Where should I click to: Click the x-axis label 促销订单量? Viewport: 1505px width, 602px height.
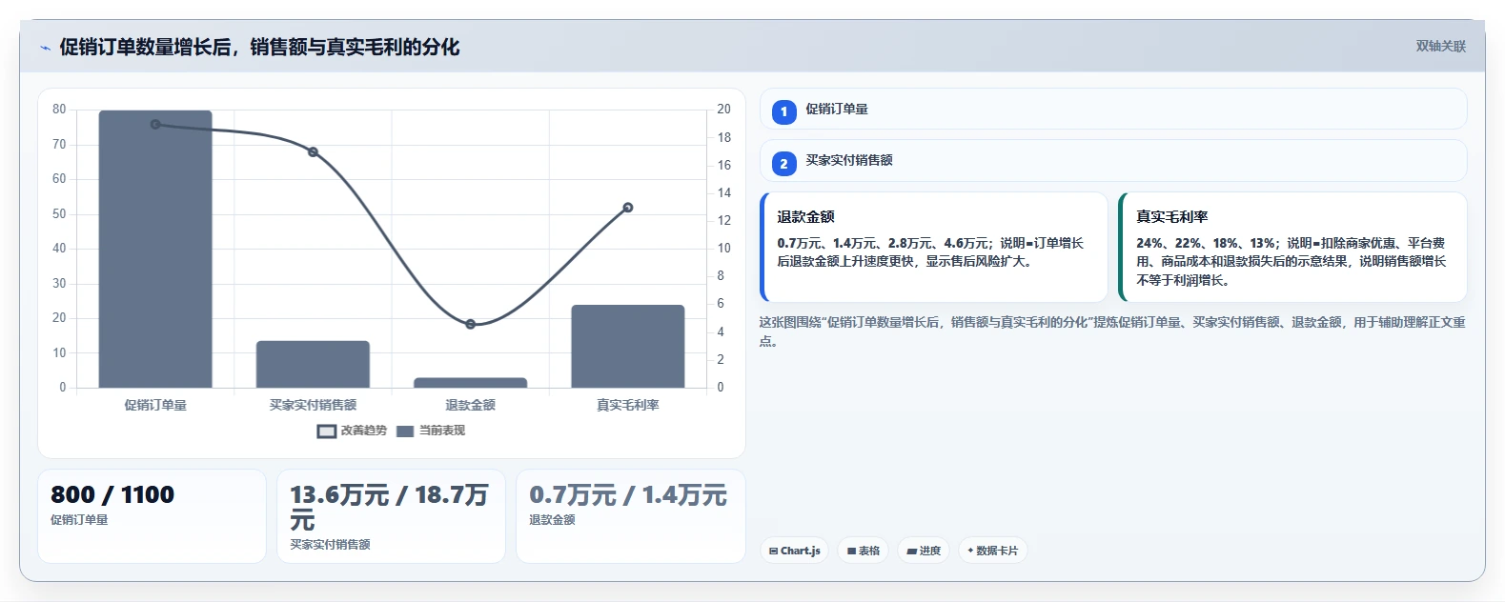tap(155, 405)
